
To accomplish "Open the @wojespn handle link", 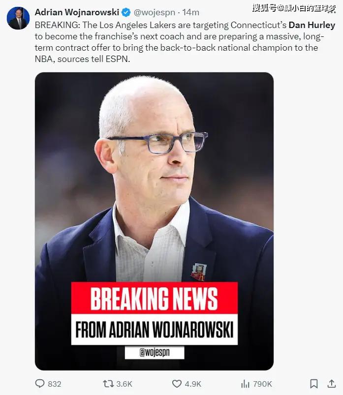I will pyautogui.click(x=154, y=12).
